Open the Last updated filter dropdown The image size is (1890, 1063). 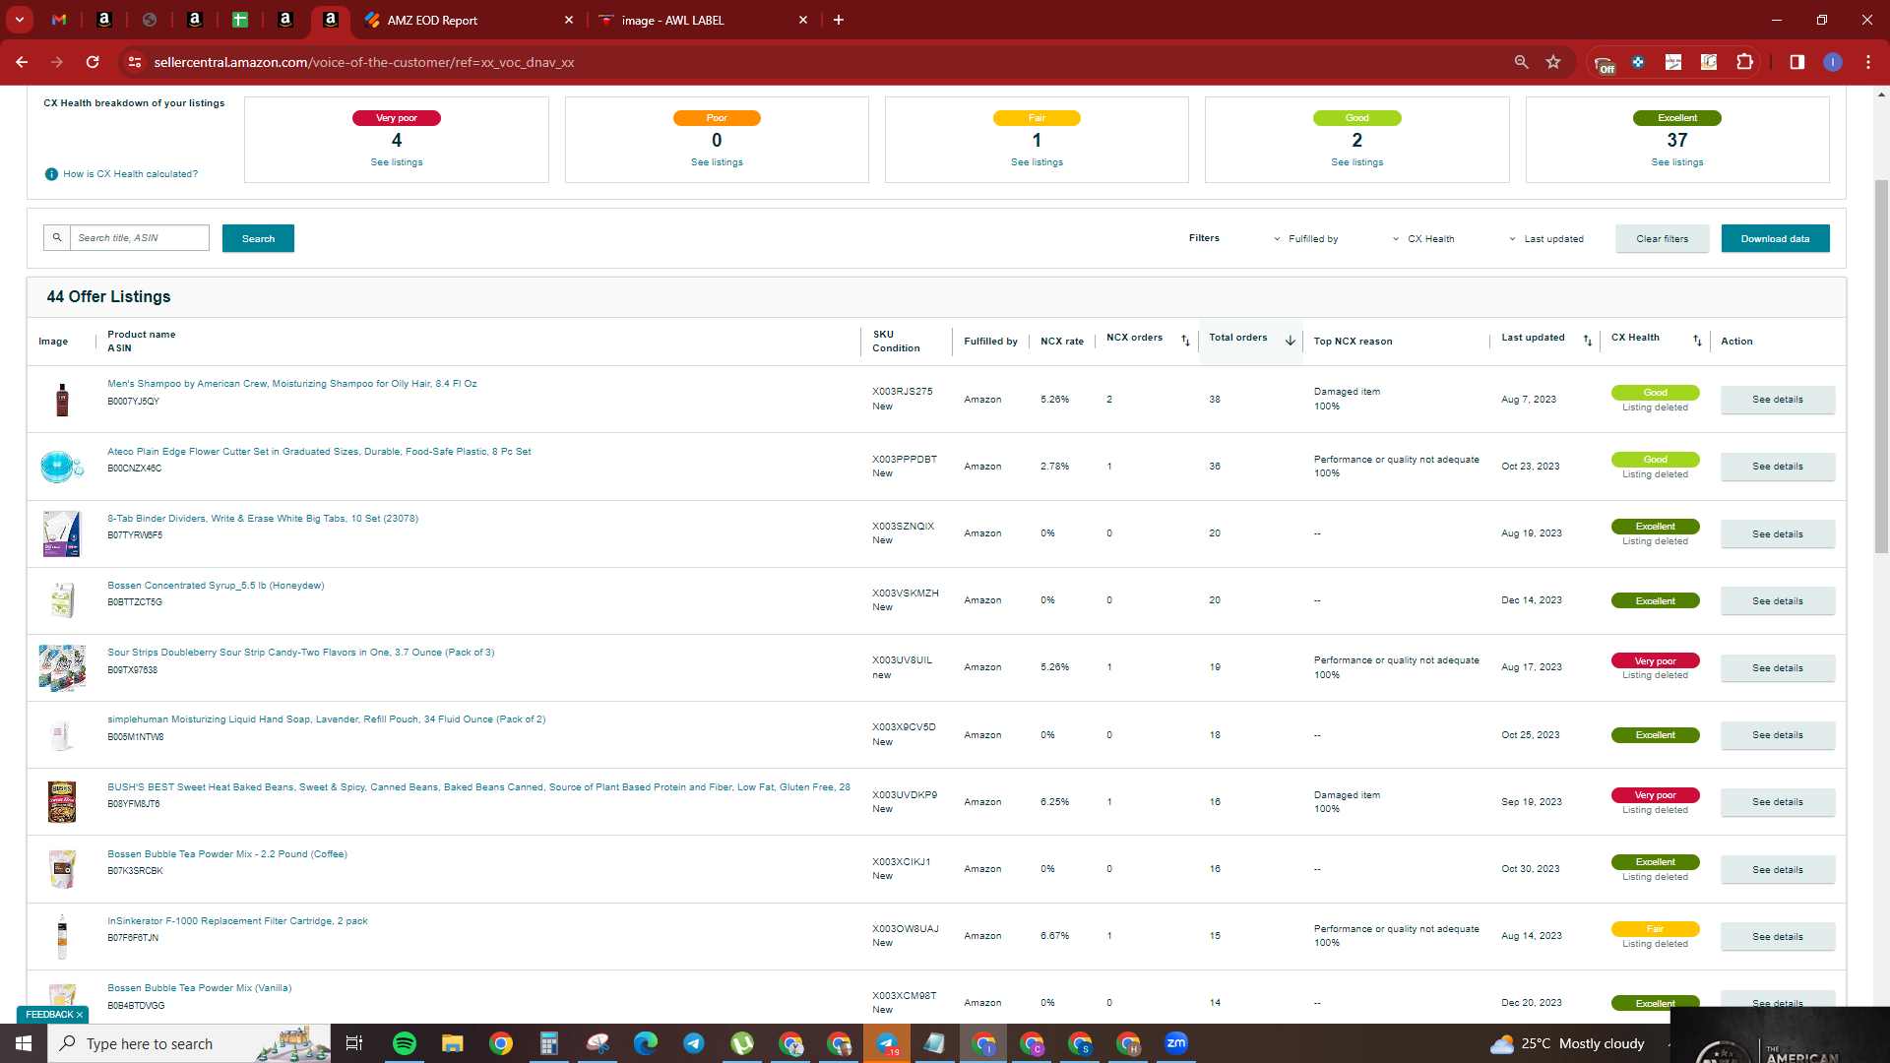tap(1546, 239)
